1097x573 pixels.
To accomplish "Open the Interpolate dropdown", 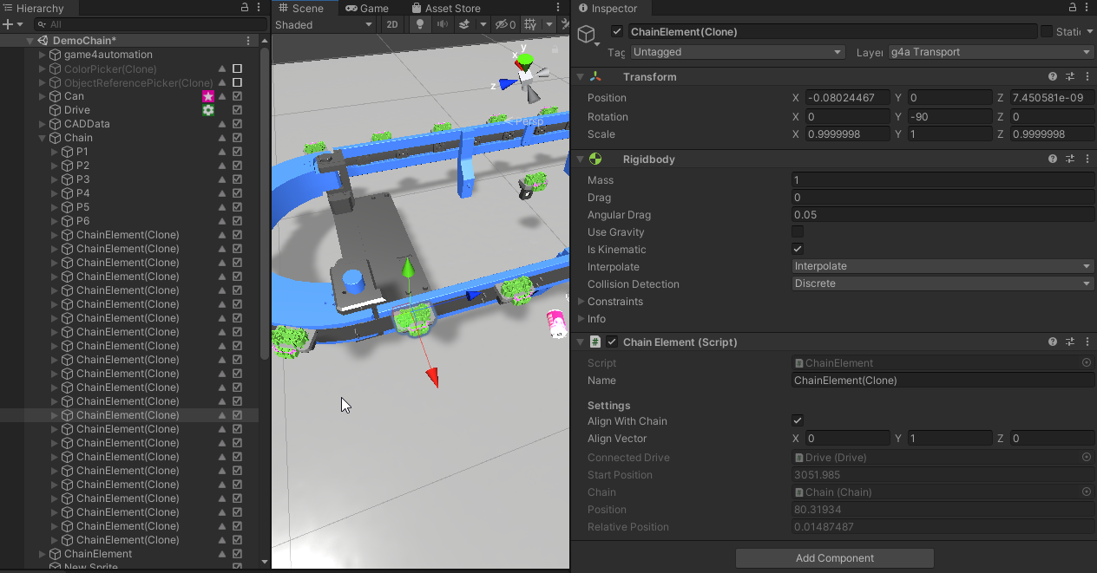I will click(x=943, y=267).
